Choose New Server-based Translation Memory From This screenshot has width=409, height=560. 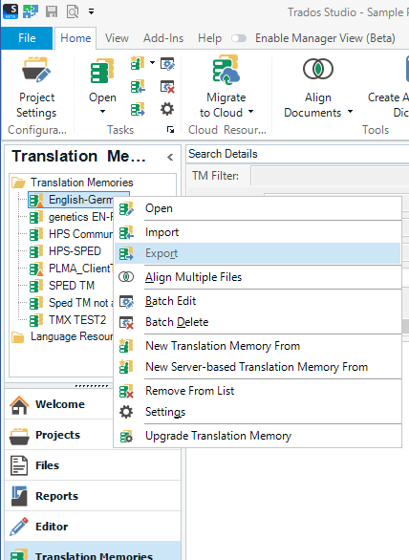click(x=258, y=367)
